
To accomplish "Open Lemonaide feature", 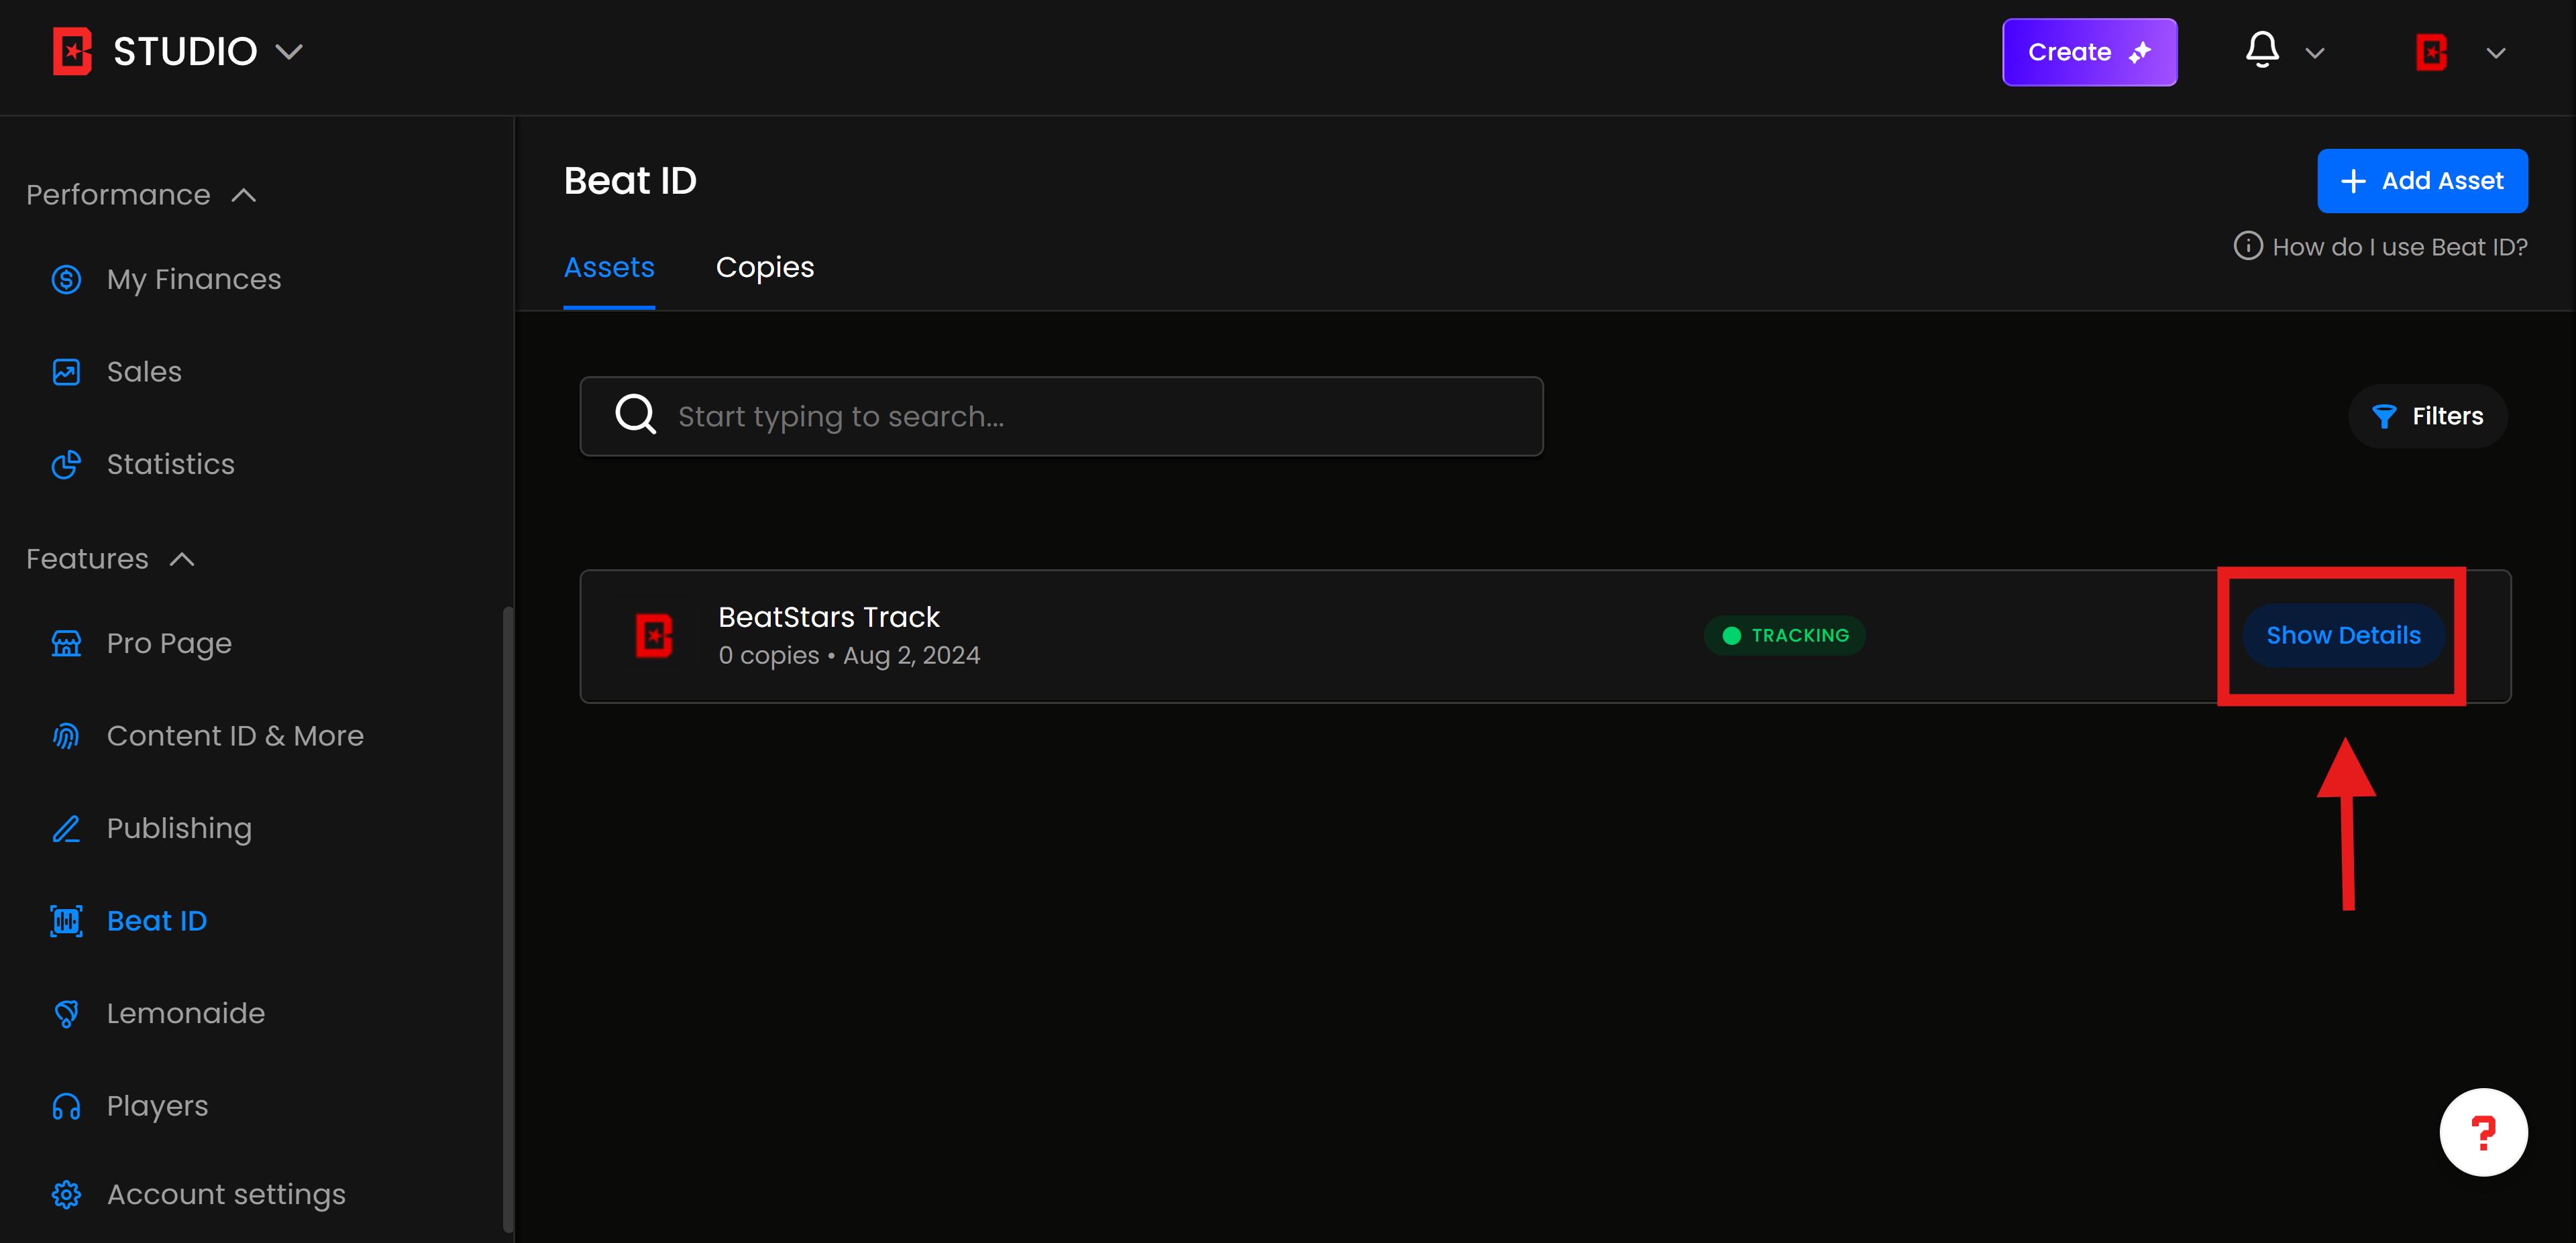I will 186,1013.
